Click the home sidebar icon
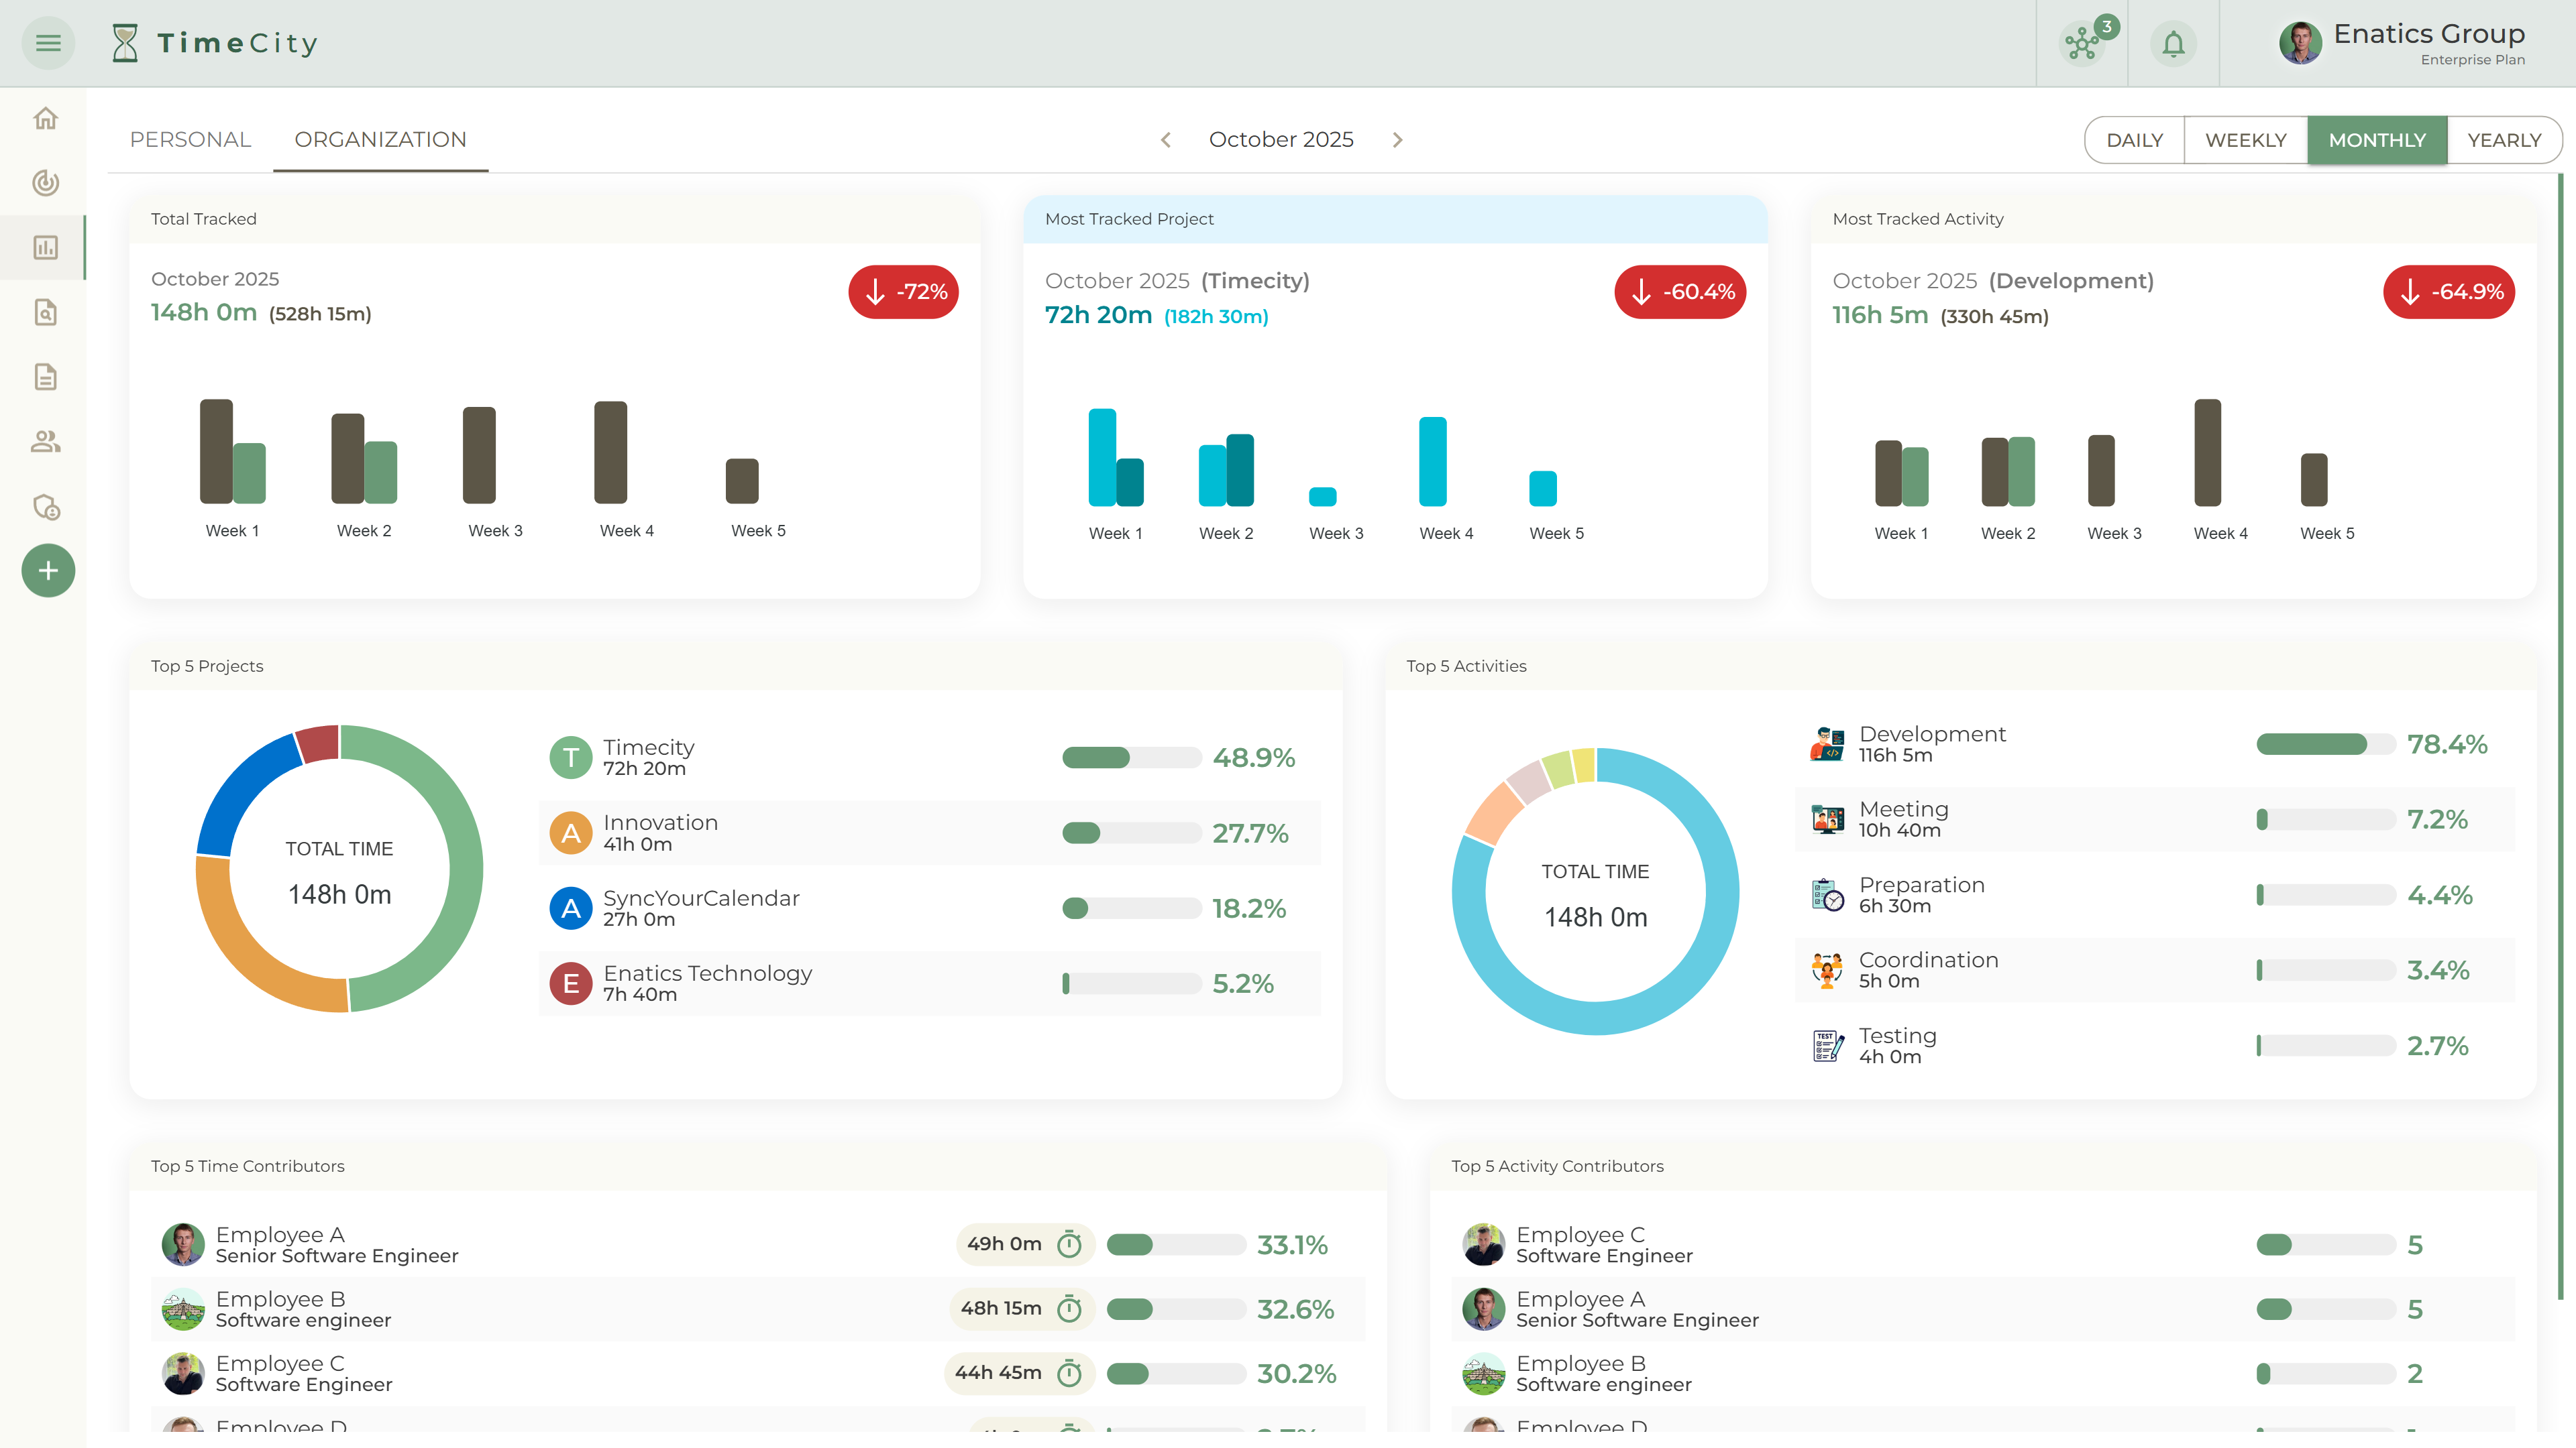This screenshot has height=1448, width=2576. (x=46, y=119)
